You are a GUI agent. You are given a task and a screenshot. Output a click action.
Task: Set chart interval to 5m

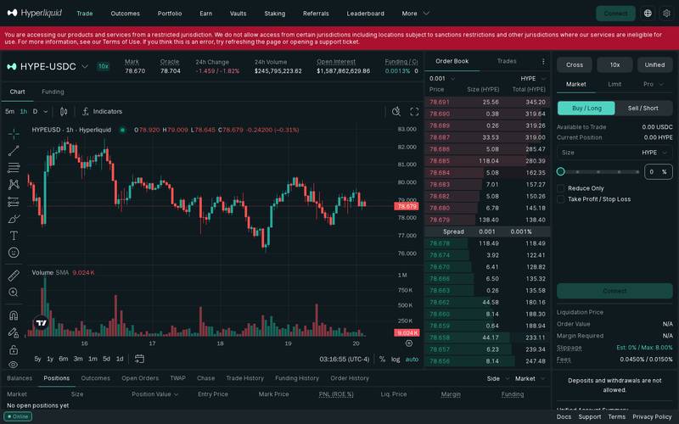click(x=9, y=112)
